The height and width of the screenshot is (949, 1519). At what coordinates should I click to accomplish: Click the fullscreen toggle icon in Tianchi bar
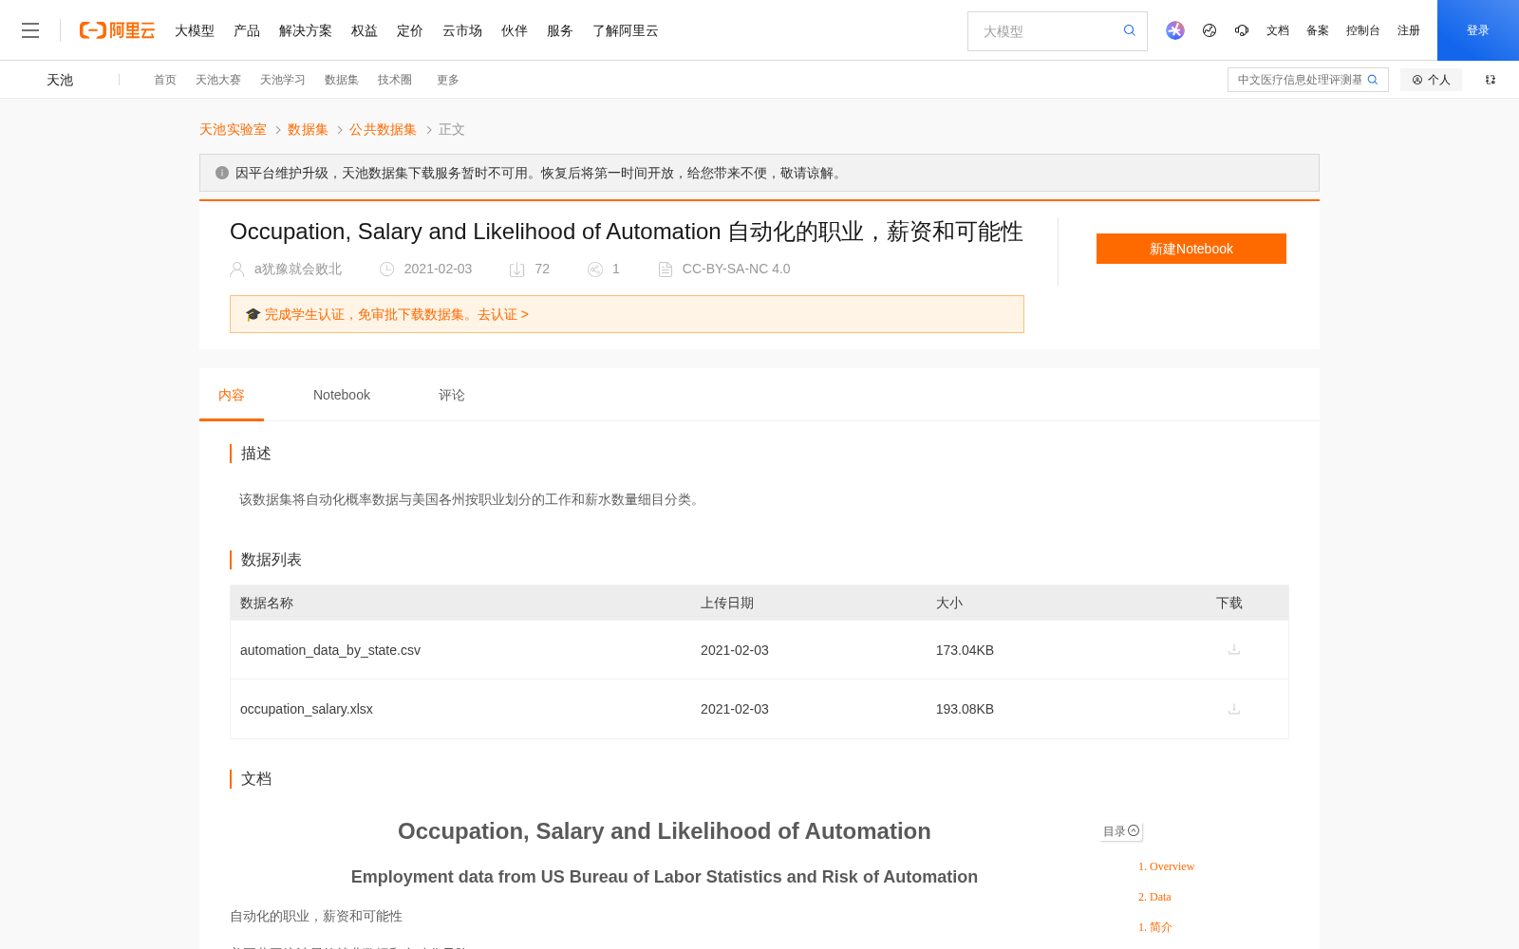(x=1491, y=80)
